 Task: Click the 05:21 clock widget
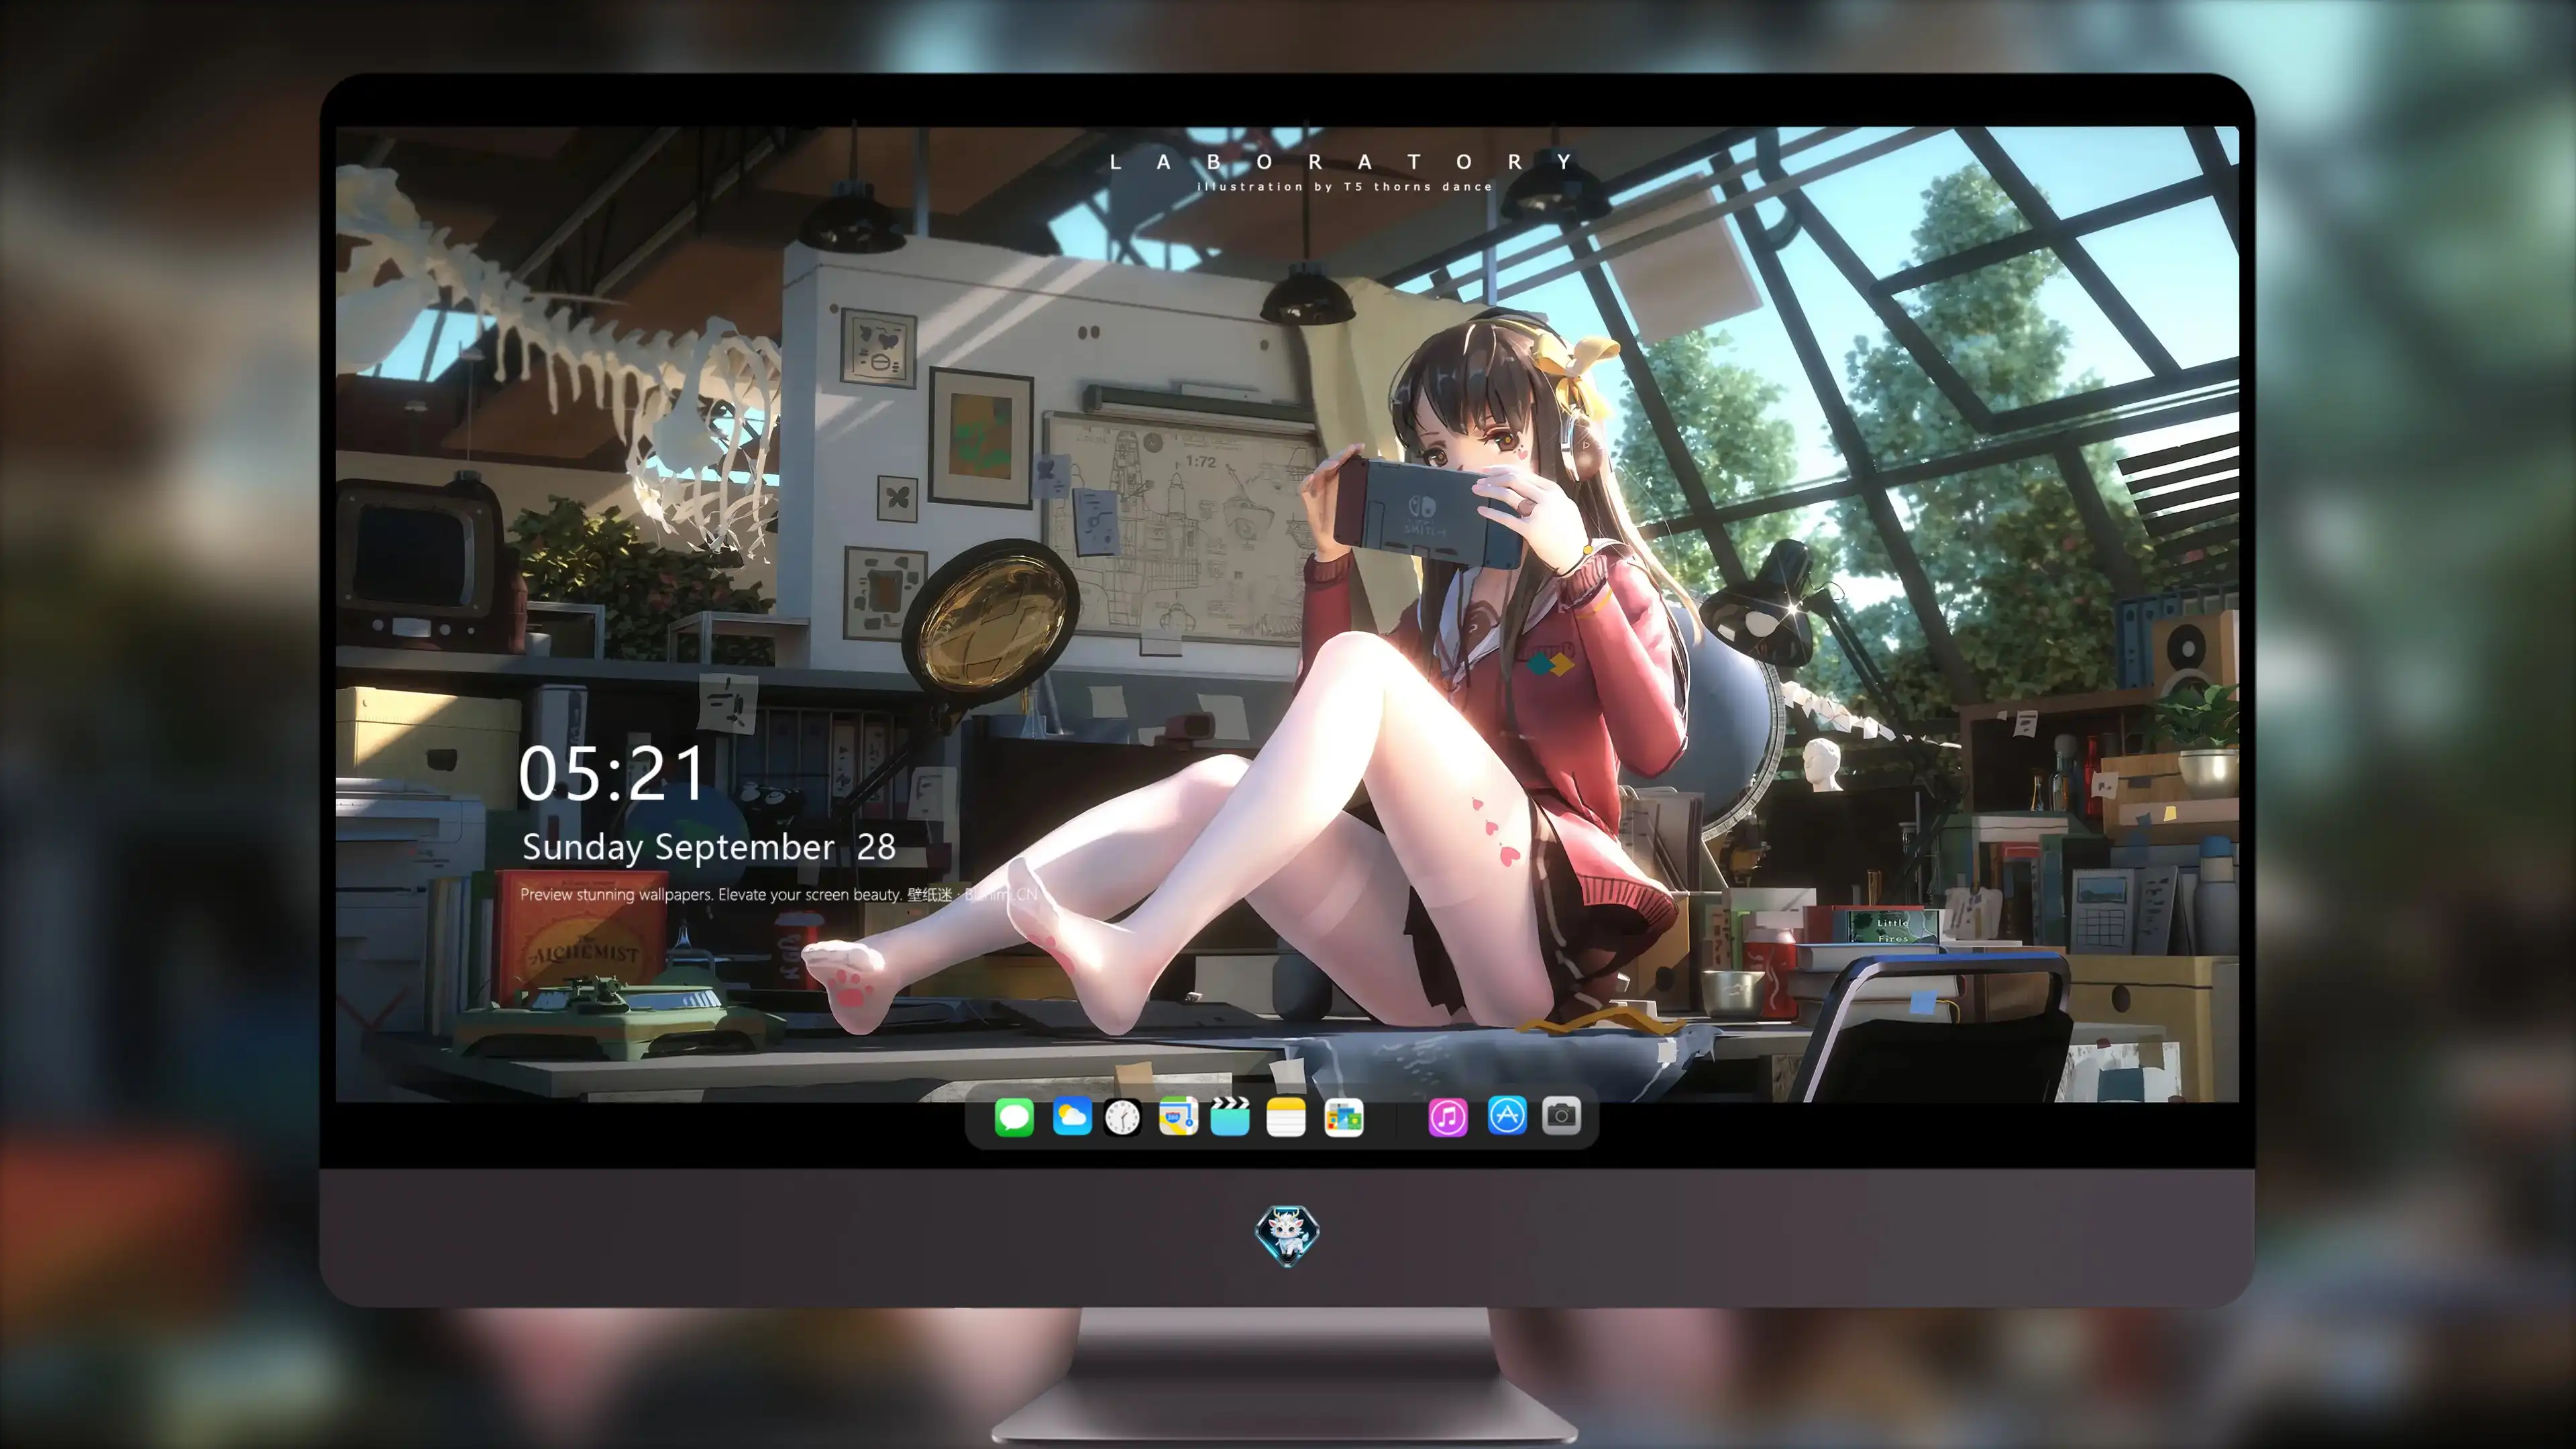click(x=612, y=774)
